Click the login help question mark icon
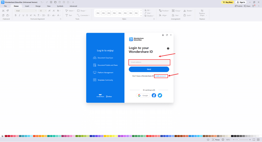The image size is (262, 142). coord(168,48)
